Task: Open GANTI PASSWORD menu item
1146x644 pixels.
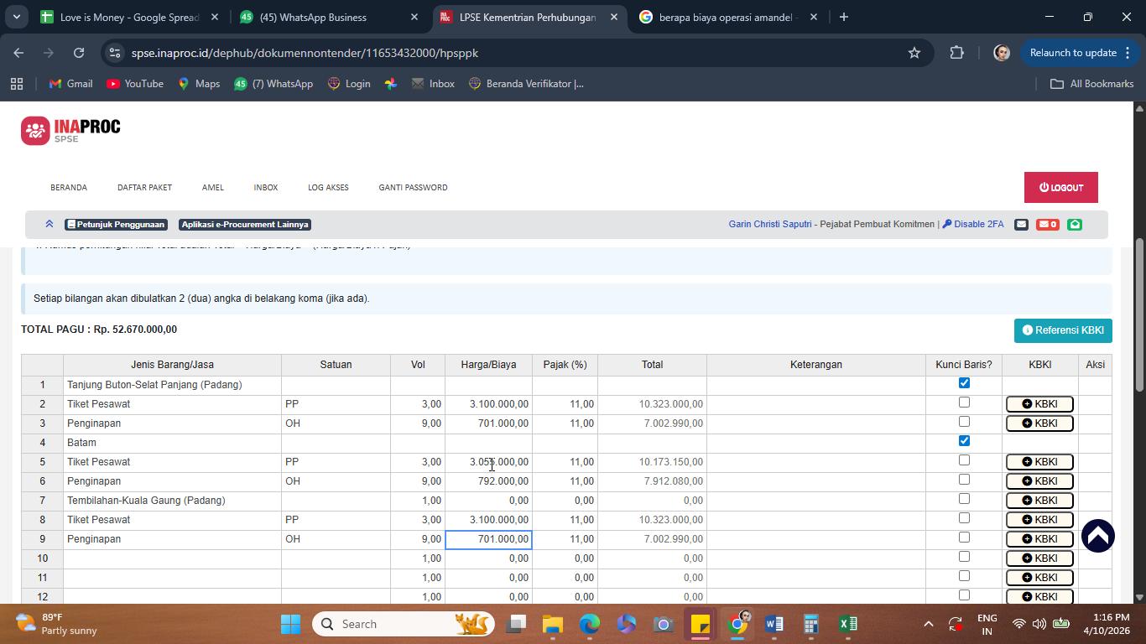Action: pos(413,188)
